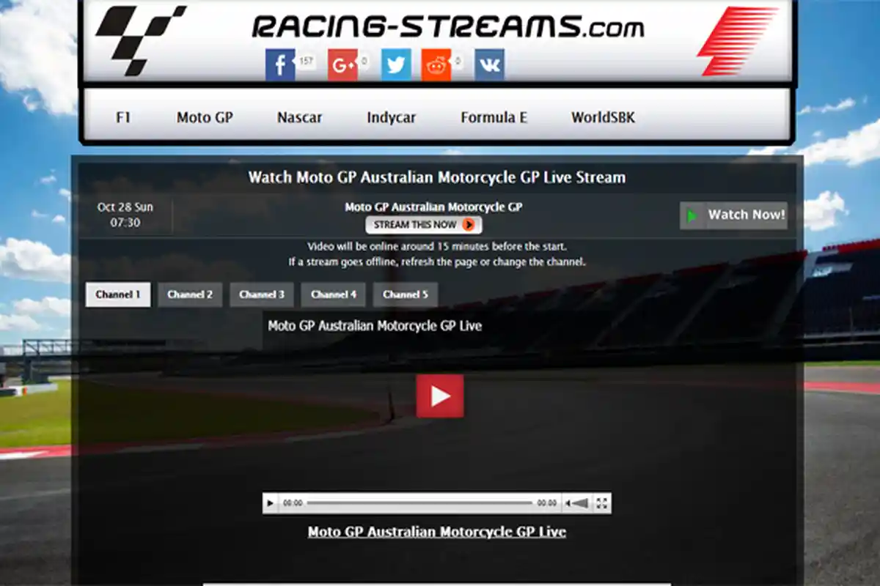Share via the VK icon
This screenshot has width=880, height=586.
(x=488, y=64)
